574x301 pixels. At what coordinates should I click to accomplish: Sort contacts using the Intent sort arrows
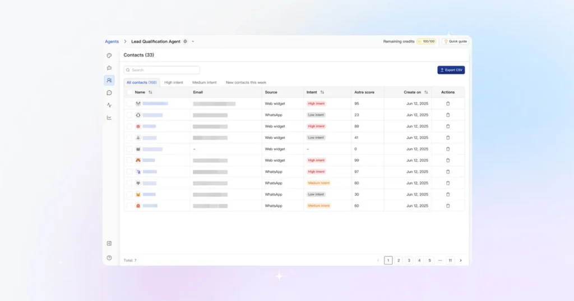tap(322, 92)
